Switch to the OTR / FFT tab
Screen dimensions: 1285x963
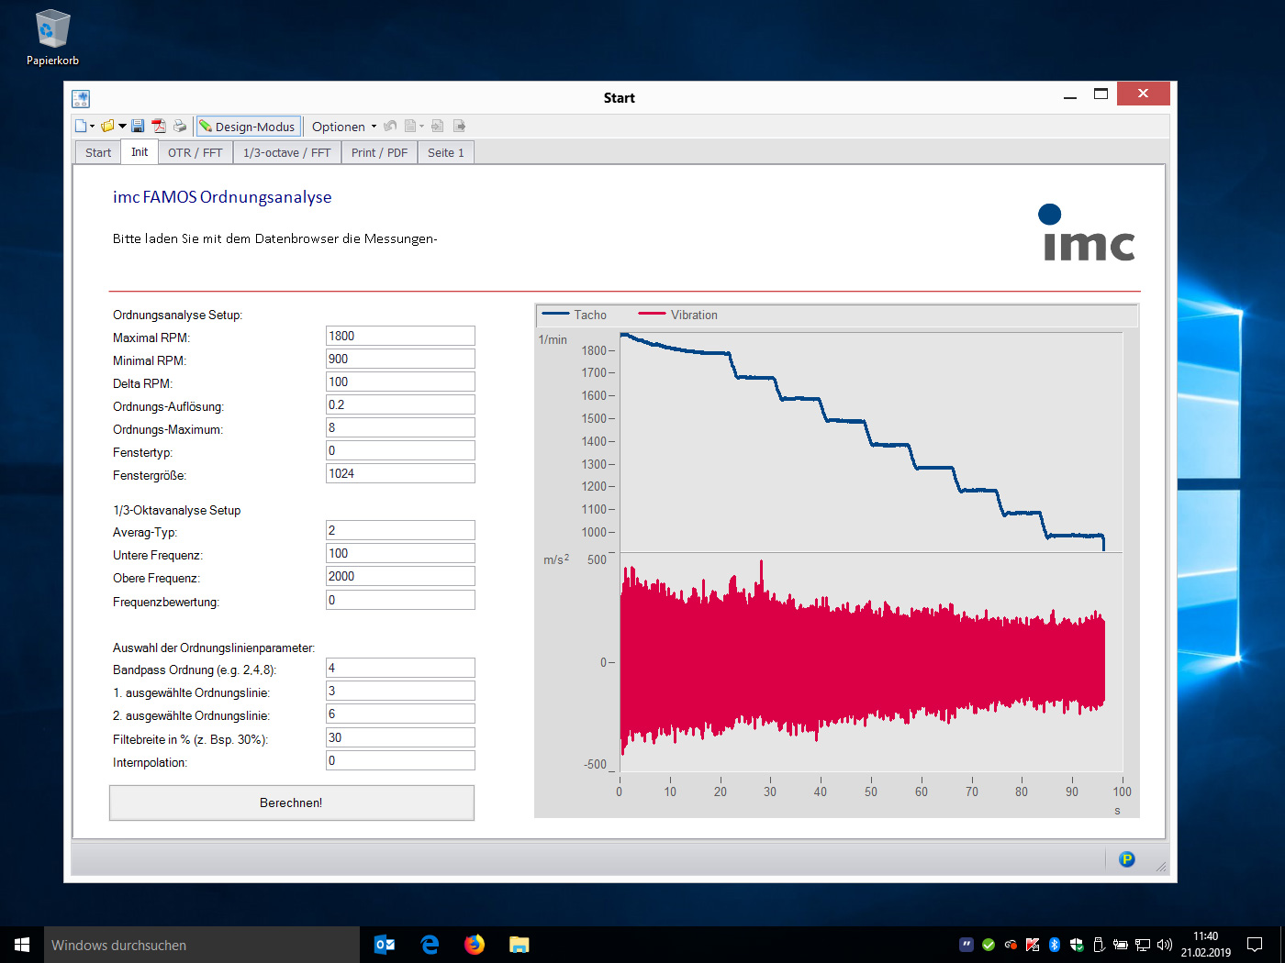coord(195,151)
